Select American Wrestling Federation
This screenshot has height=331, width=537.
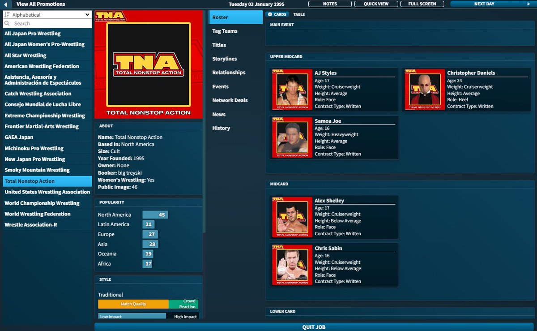[47, 66]
